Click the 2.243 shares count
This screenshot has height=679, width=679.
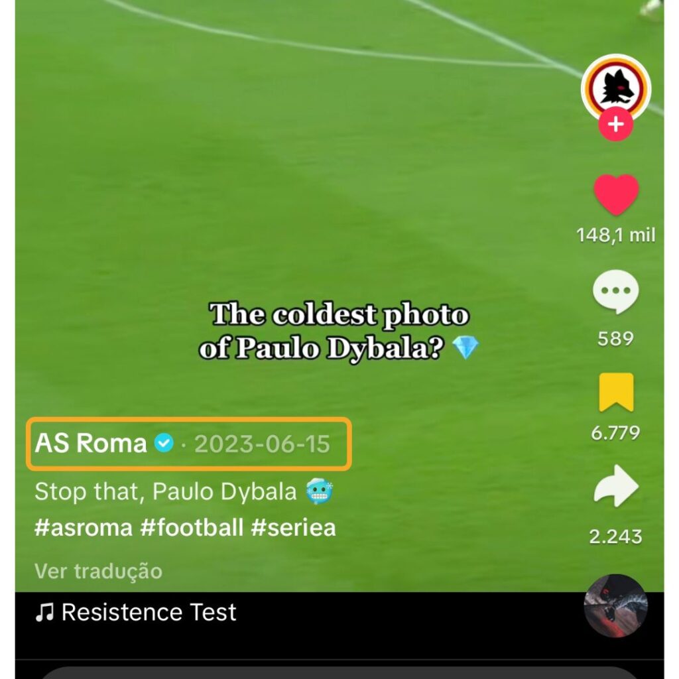click(616, 537)
